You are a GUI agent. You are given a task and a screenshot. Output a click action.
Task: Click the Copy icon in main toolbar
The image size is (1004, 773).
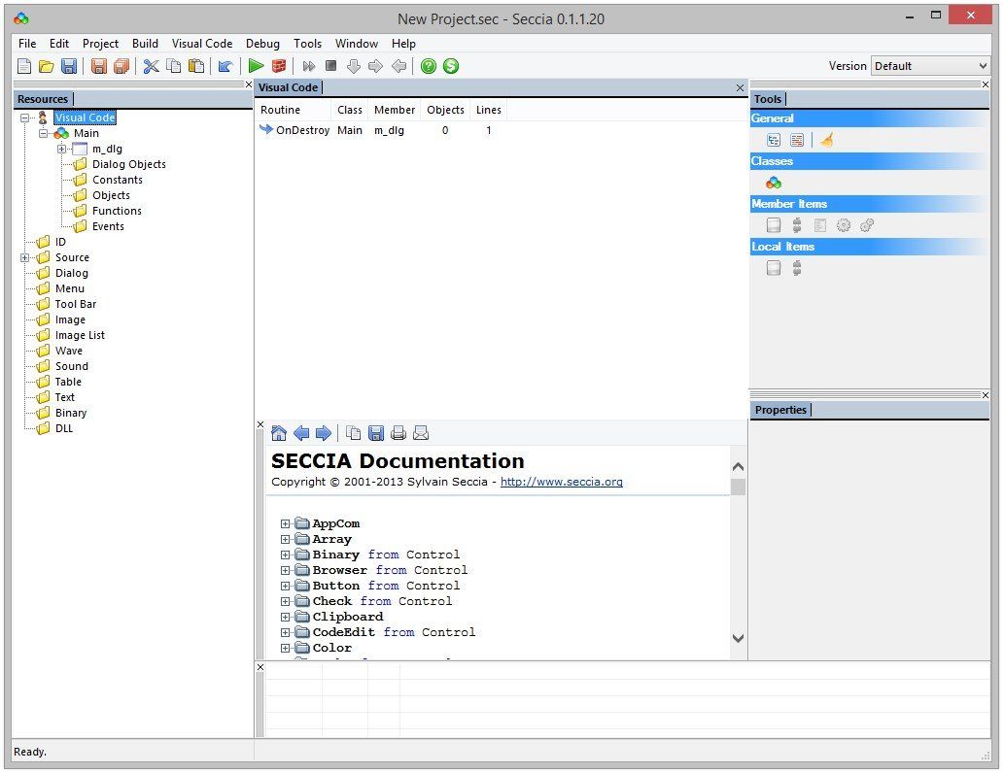(174, 66)
